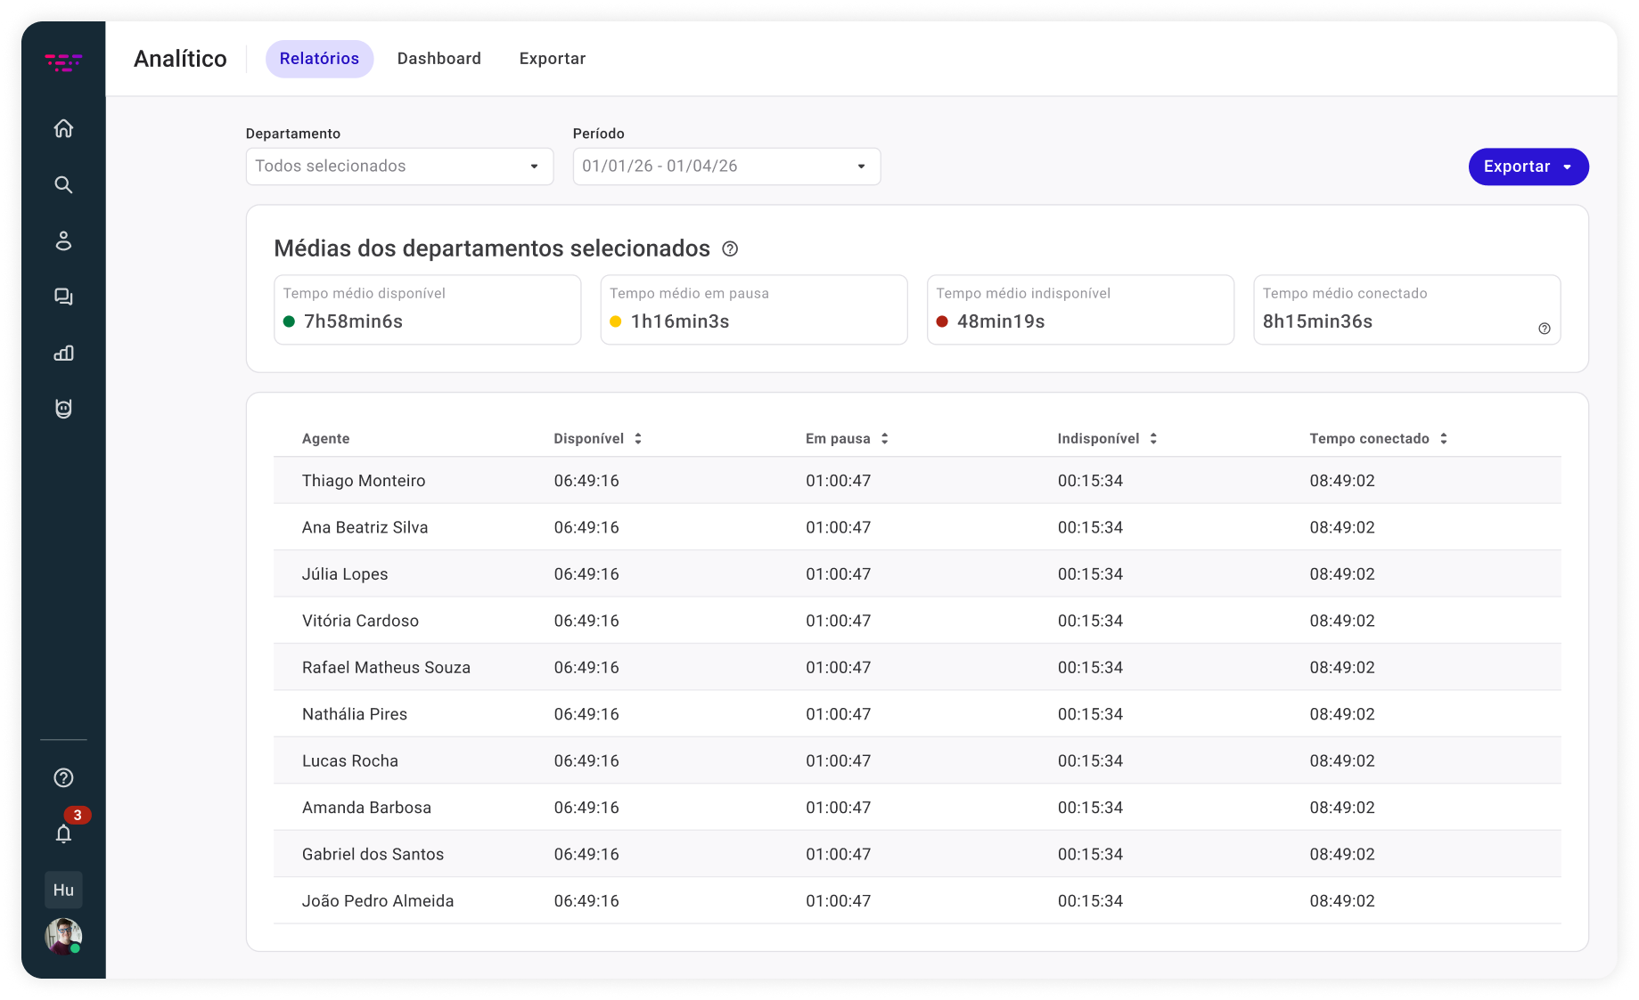1639x1000 pixels.
Task: Open the user profile avatar
Action: (63, 936)
